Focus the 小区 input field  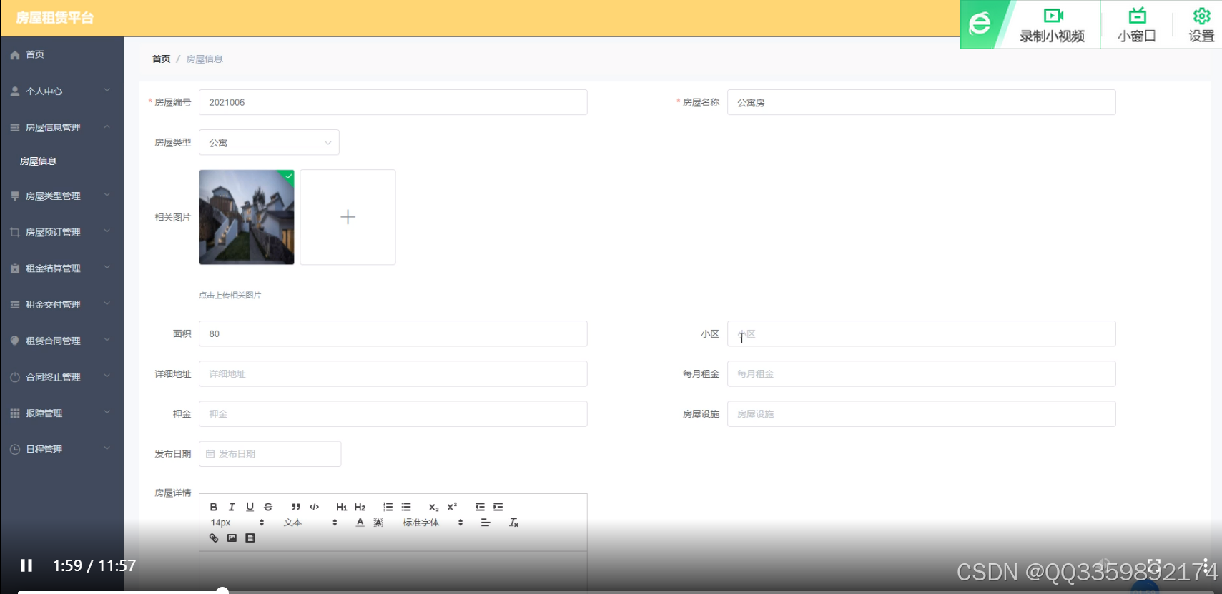[921, 333]
